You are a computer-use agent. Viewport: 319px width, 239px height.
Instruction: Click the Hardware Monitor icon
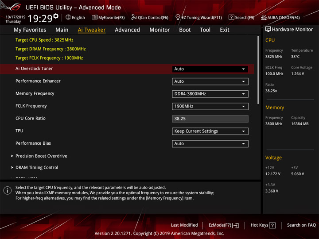(x=268, y=30)
